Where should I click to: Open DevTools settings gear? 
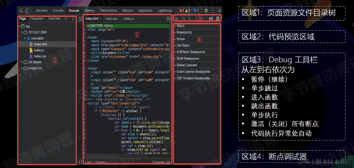pyautogui.click(x=206, y=11)
